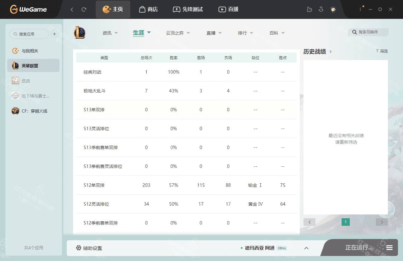The image size is (403, 261).
Task: Click the S12单双排 row label
Action: click(x=94, y=185)
